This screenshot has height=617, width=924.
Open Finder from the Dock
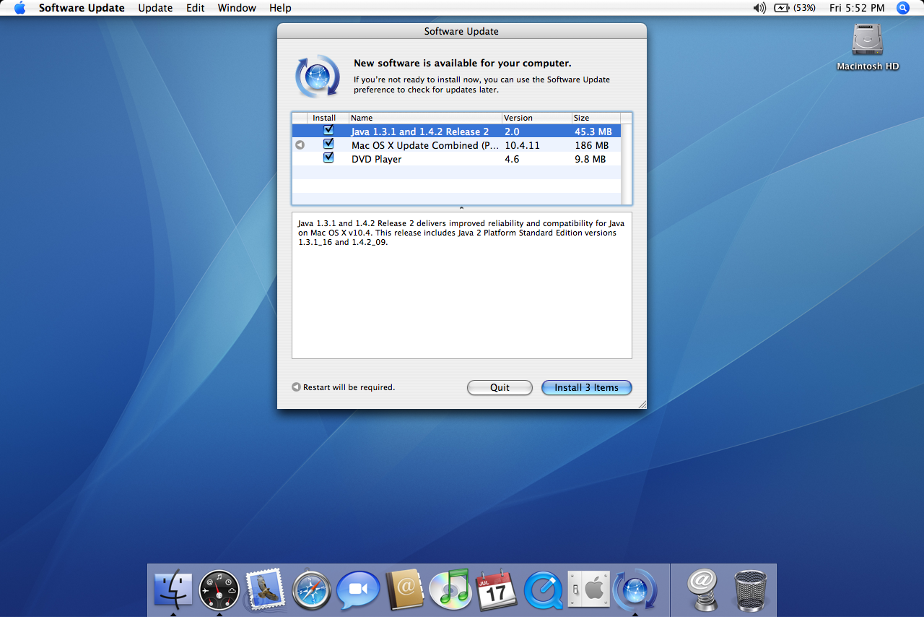pyautogui.click(x=173, y=589)
